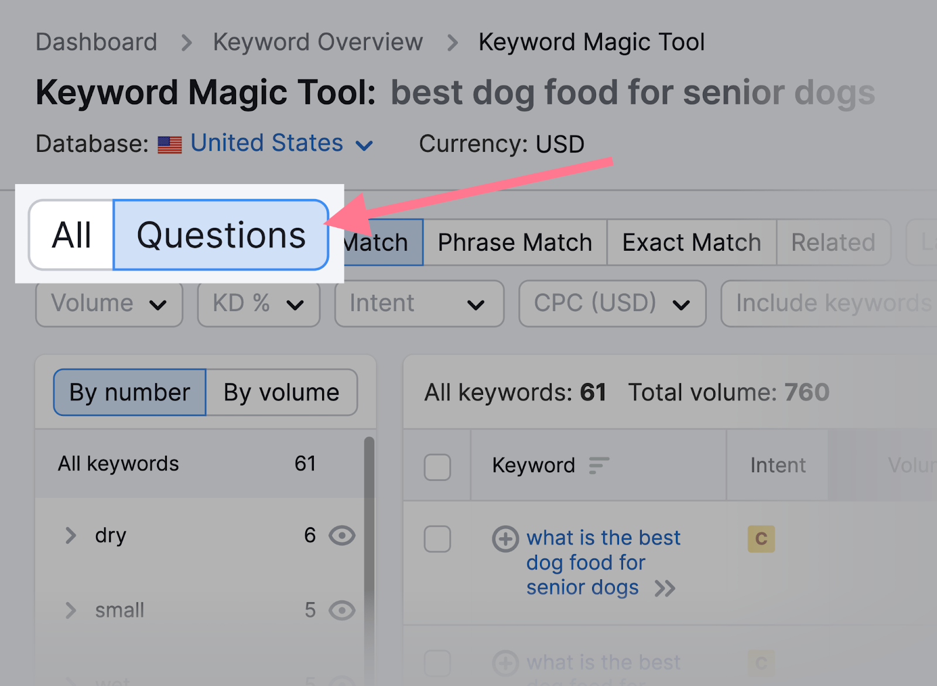
Task: Check the box for first keyword row
Action: point(437,539)
